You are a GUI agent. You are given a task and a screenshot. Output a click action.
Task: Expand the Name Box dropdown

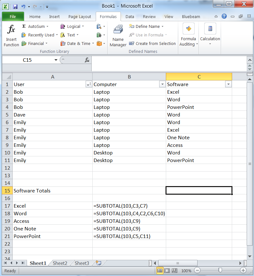coord(56,60)
